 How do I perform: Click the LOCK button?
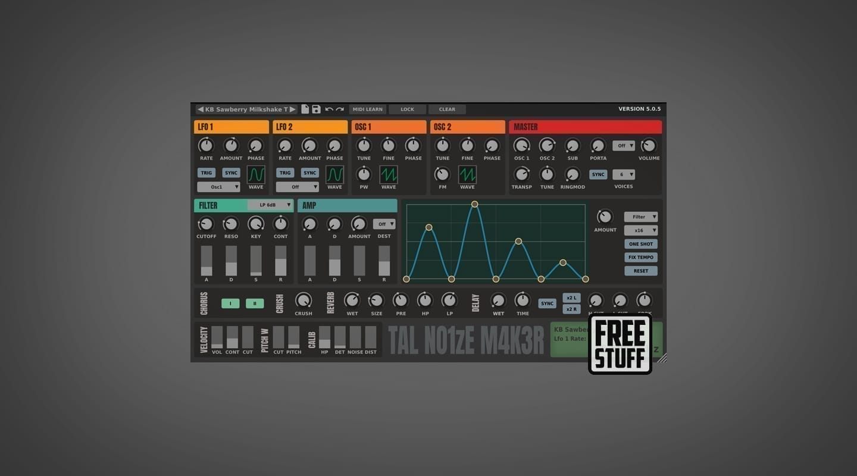[x=408, y=109]
